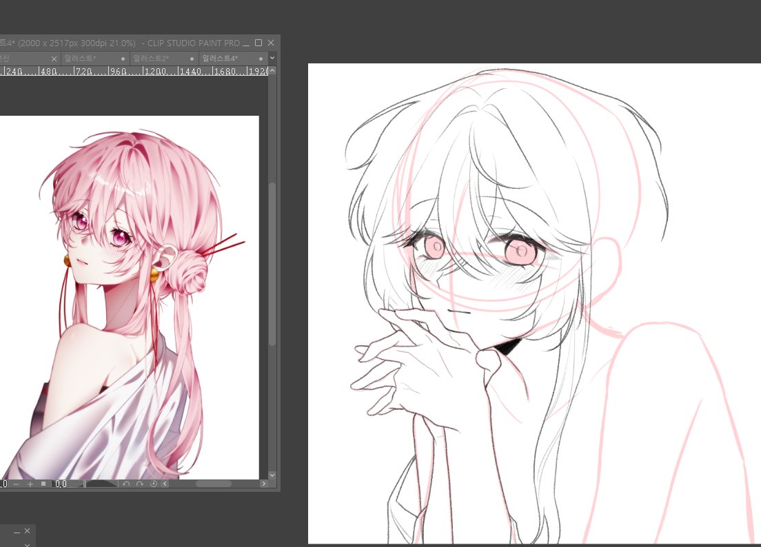
Task: Click the line-art sketch canvas on the right
Action: click(x=534, y=304)
